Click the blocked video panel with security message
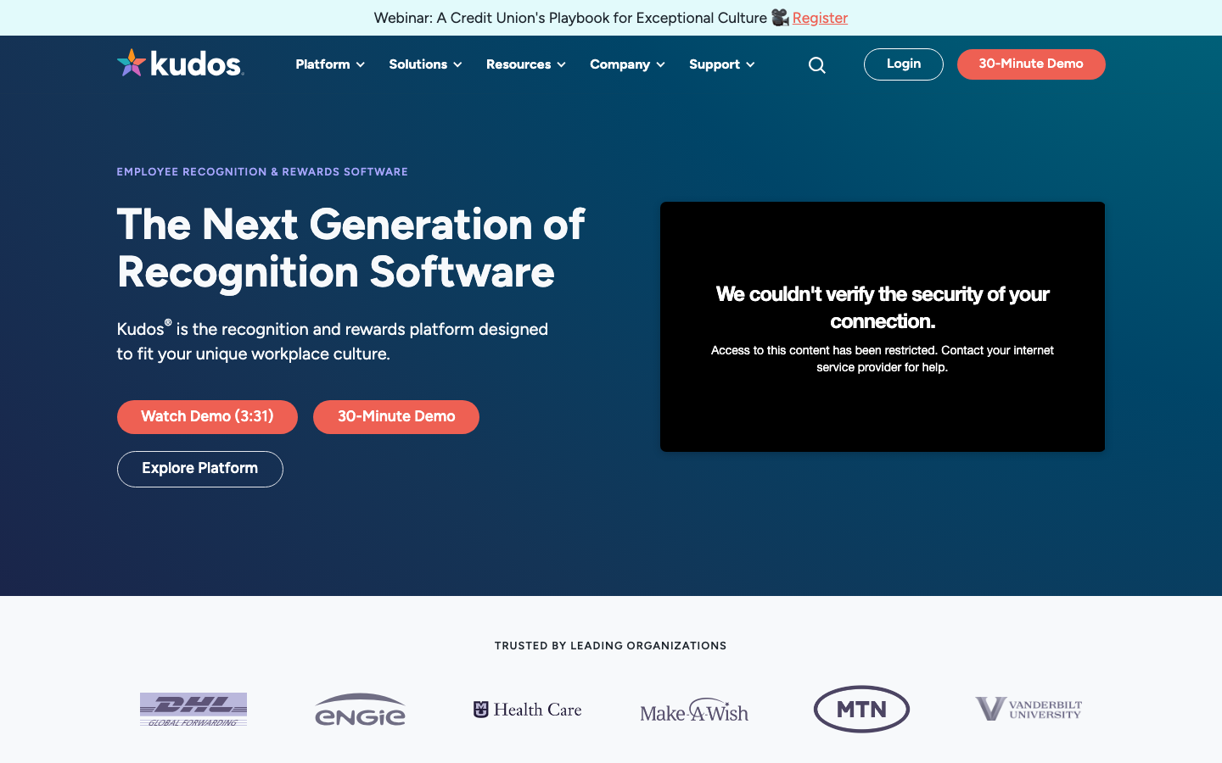Screen dimensions: 1222x763 (883, 326)
